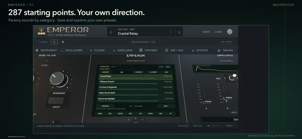
Task: Click the Envelopes icon
Action: click(x=114, y=51)
